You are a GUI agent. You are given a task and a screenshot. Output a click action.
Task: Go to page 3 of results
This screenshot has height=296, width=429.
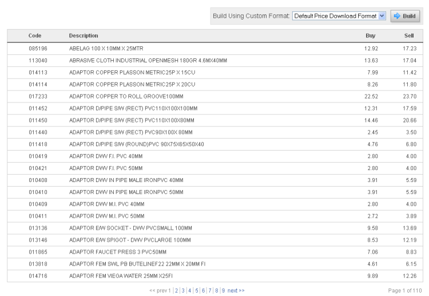183,290
